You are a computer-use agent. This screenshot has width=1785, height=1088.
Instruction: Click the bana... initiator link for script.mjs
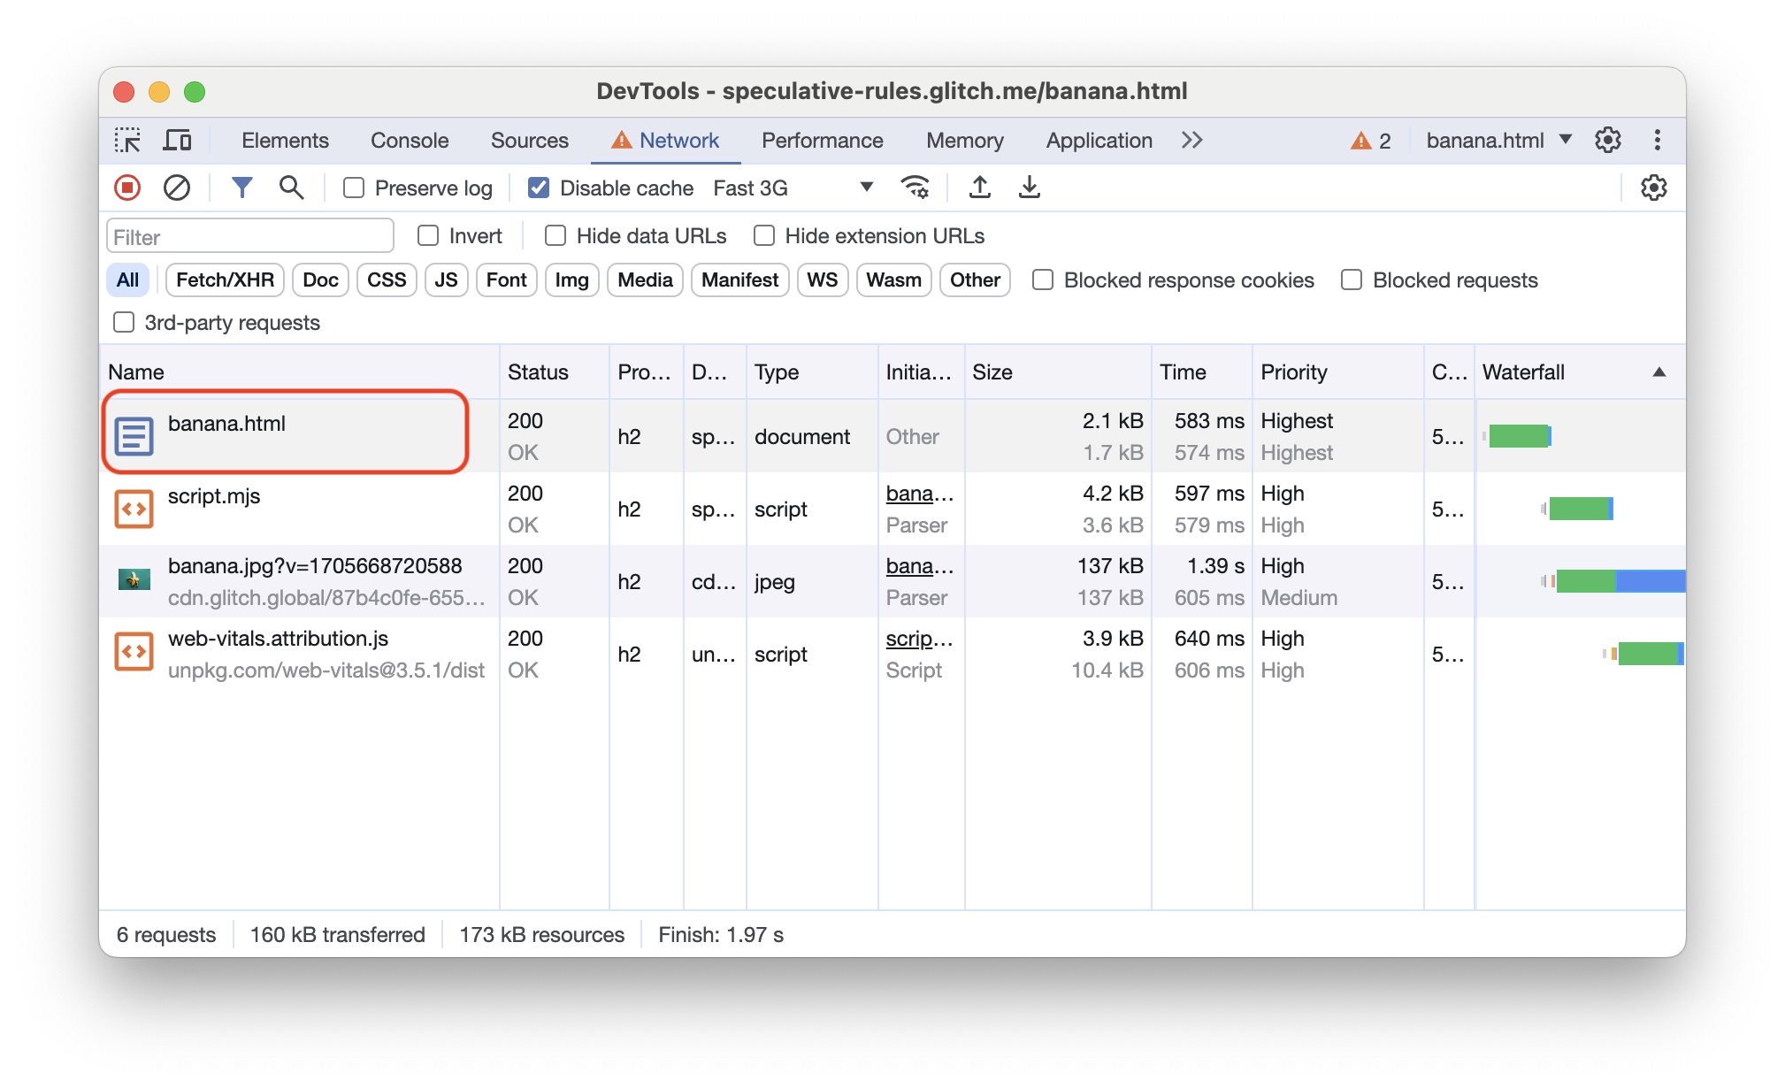pos(915,494)
